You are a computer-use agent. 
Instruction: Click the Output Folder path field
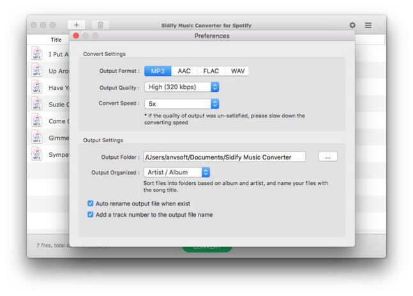click(x=225, y=157)
